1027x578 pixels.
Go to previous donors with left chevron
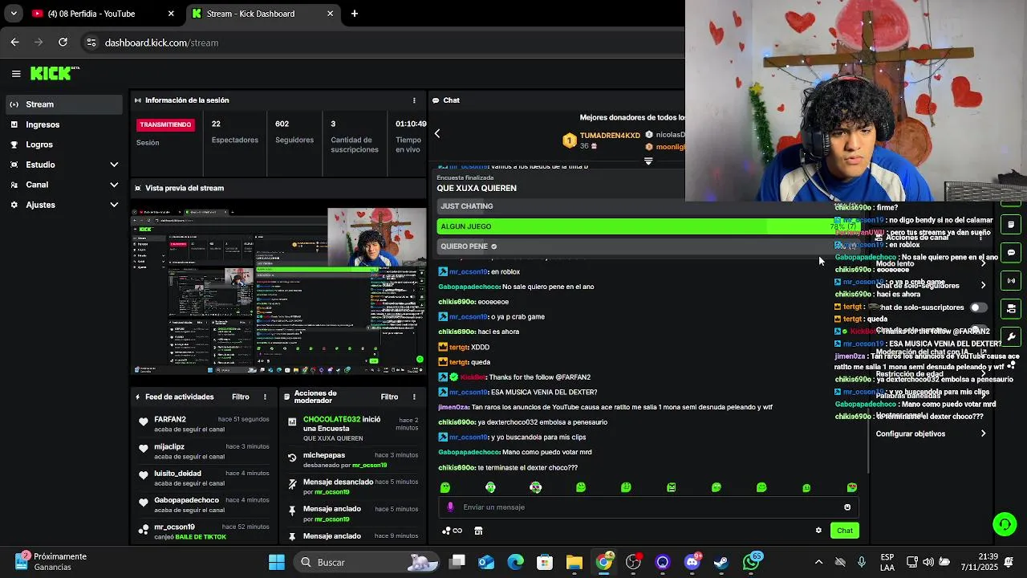click(437, 133)
